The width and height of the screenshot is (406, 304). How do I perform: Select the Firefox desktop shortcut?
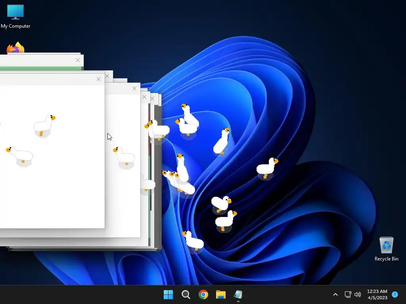[x=15, y=47]
